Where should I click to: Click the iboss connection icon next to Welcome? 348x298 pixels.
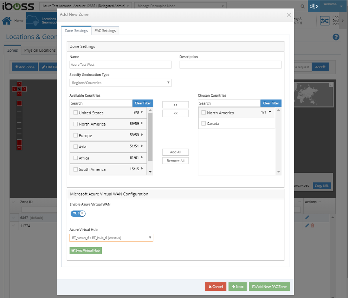[313, 6]
